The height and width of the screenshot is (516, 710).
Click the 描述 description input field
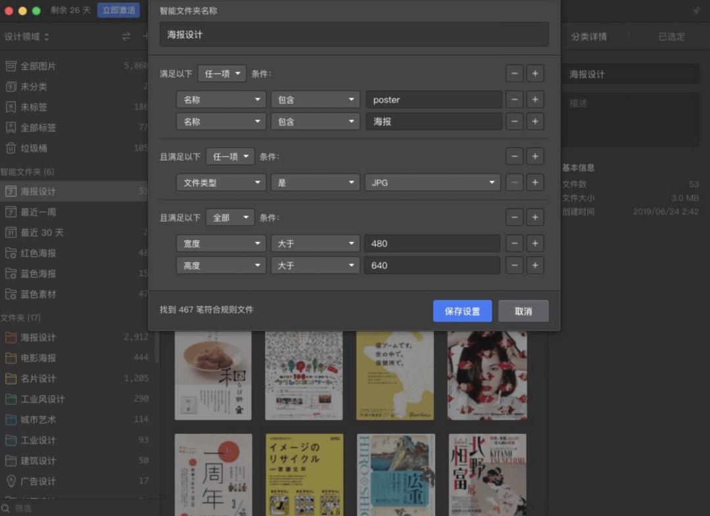[x=629, y=118]
